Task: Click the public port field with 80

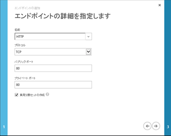Action: (x=53, y=68)
